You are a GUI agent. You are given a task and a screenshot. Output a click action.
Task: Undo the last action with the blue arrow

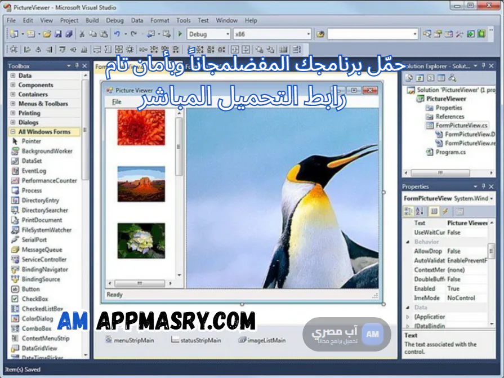(117, 34)
